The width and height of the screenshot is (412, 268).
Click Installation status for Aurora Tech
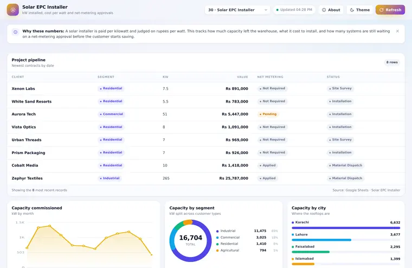point(340,114)
